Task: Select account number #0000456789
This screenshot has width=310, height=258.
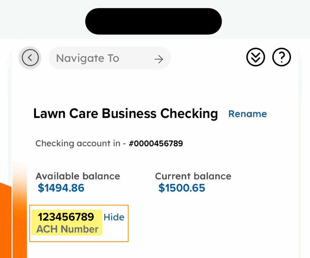Action: [156, 143]
